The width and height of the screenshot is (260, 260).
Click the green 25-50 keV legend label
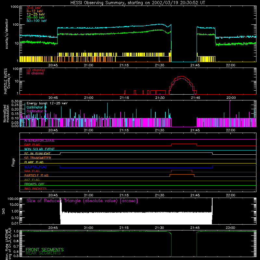(36, 18)
